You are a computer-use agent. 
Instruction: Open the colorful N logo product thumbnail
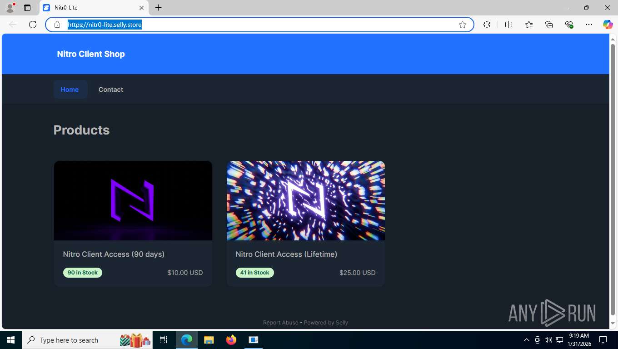(x=306, y=200)
